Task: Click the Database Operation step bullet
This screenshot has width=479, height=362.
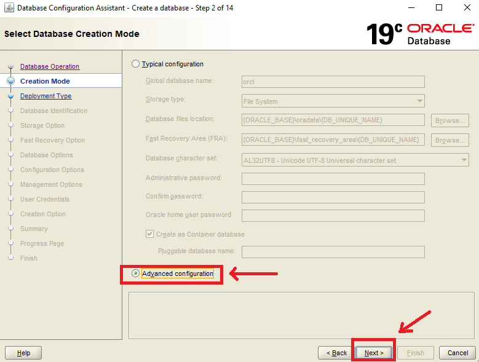Action: 10,66
